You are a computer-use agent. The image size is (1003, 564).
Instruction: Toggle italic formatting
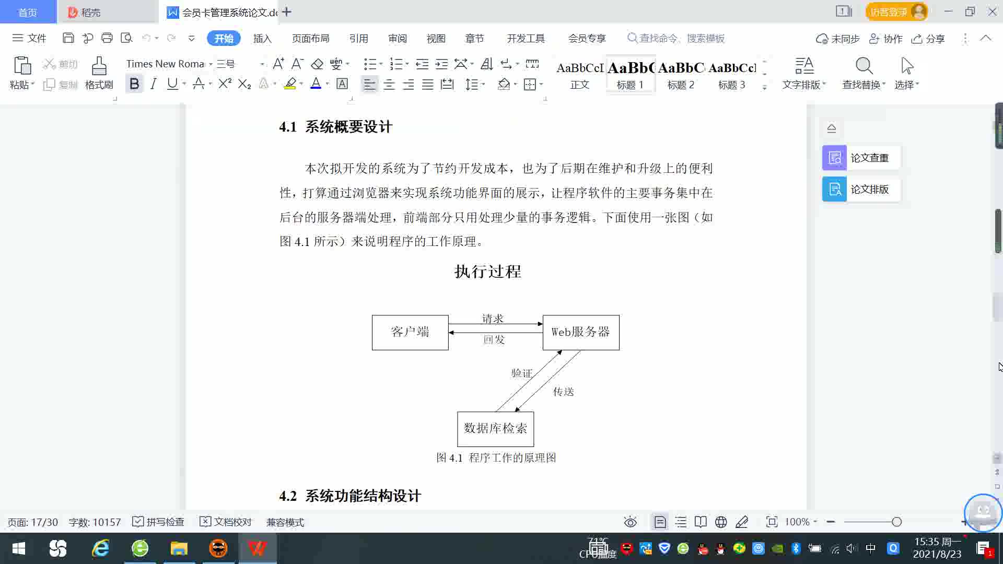(153, 84)
